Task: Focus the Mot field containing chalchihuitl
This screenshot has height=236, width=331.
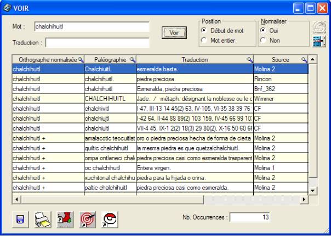Action: [90, 26]
